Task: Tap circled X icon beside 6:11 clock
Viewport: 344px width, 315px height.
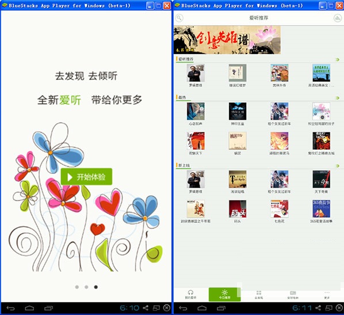Action: tap(339, 308)
